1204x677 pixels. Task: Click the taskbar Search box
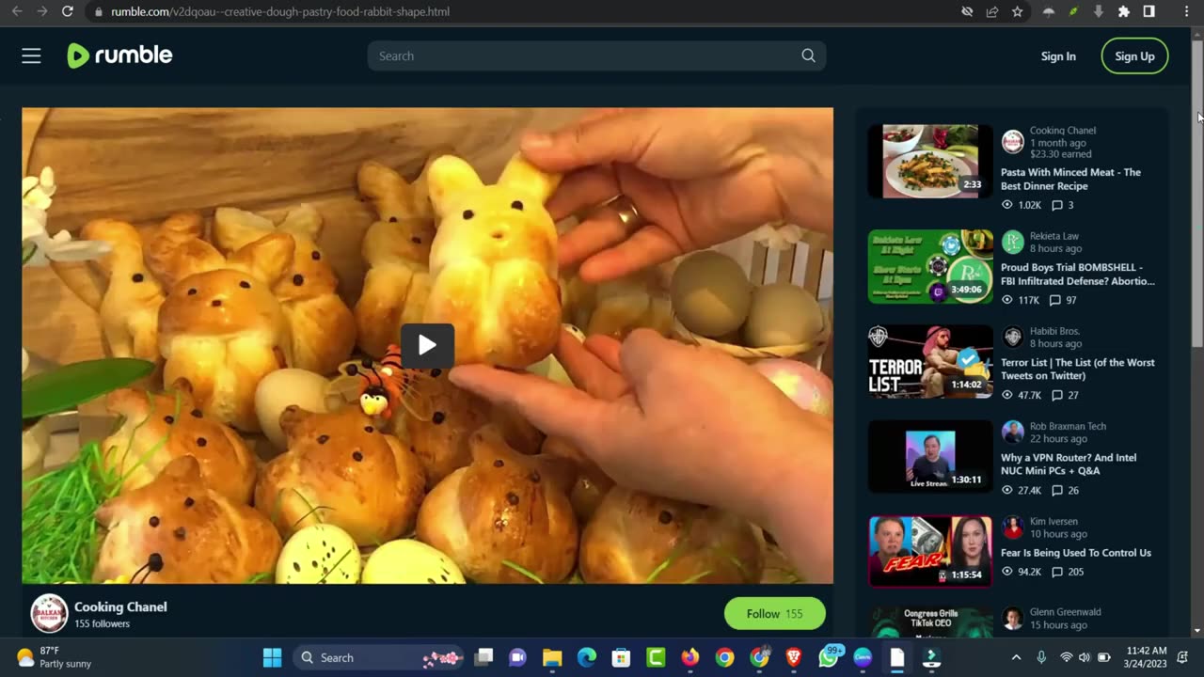pyautogui.click(x=376, y=657)
